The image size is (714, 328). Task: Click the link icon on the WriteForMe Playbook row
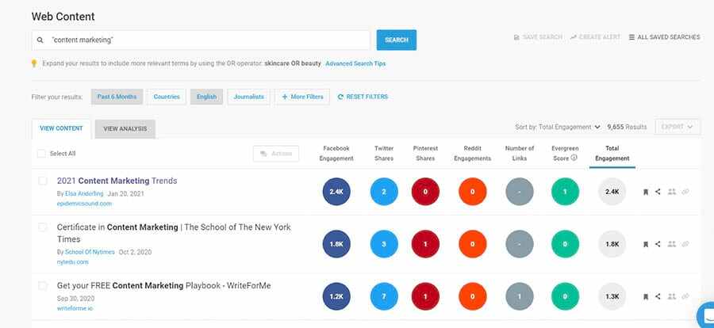(685, 296)
